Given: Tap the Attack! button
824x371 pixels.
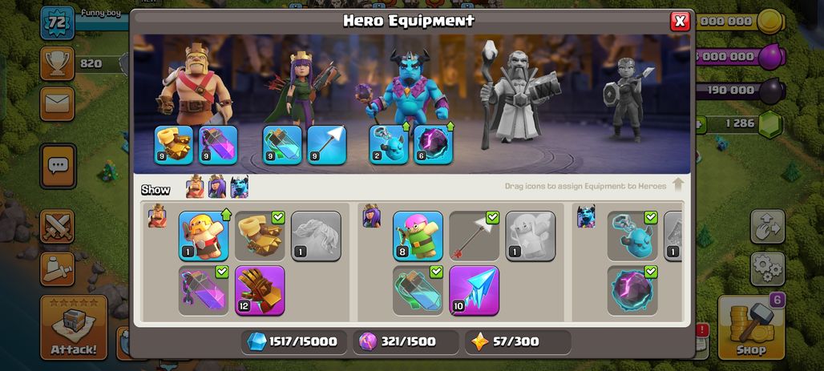Looking at the screenshot, I should (74, 328).
